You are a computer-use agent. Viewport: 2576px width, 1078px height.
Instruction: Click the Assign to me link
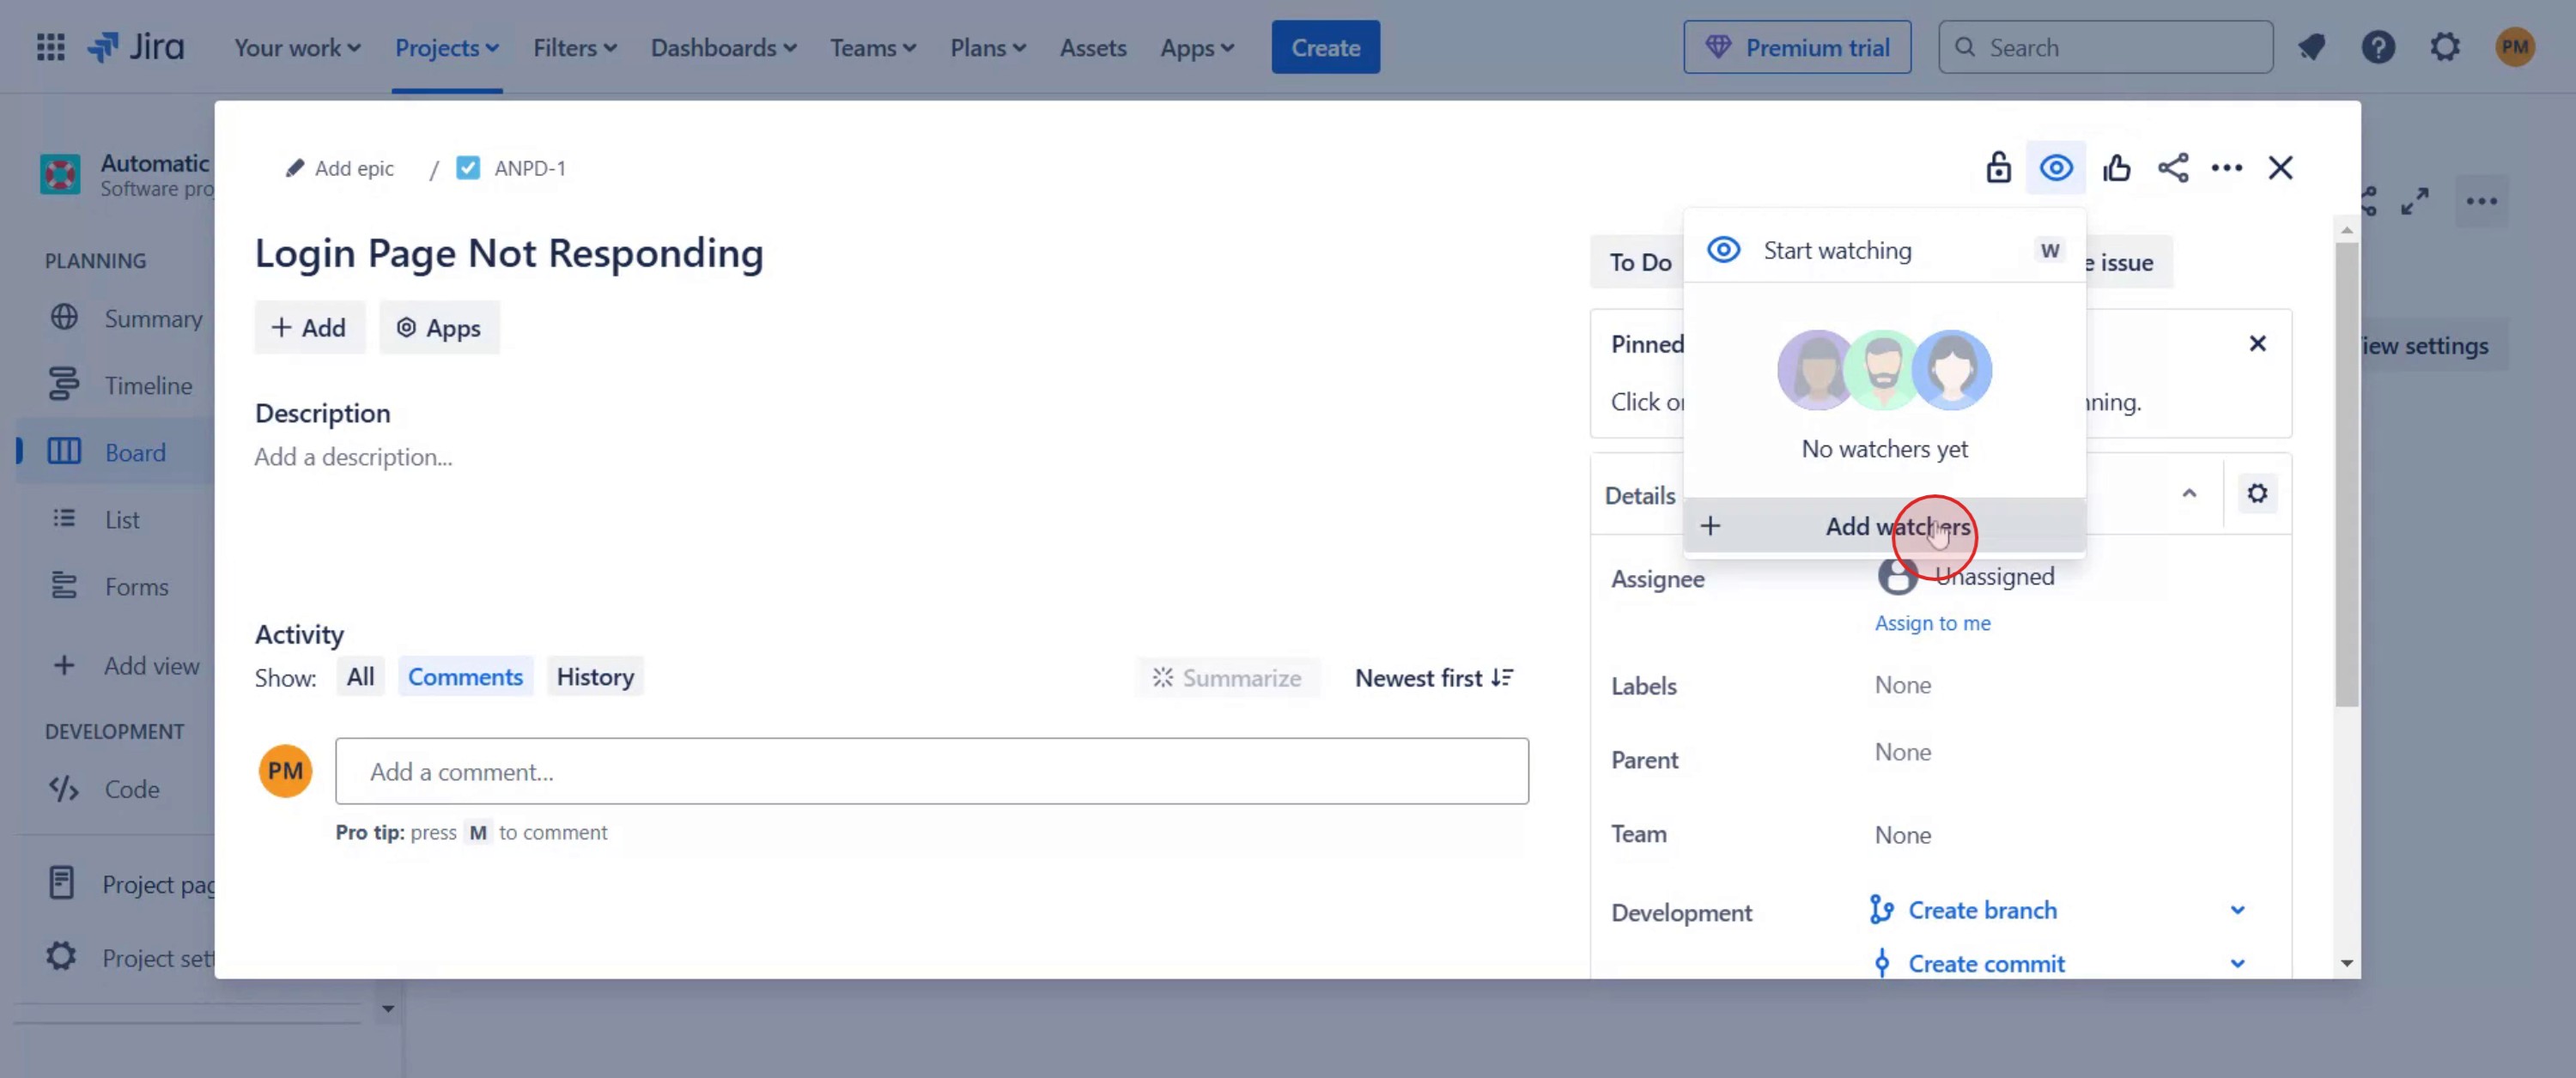(x=1932, y=623)
